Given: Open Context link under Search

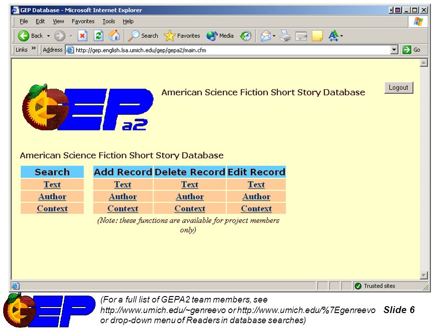Looking at the screenshot, I should point(52,209).
